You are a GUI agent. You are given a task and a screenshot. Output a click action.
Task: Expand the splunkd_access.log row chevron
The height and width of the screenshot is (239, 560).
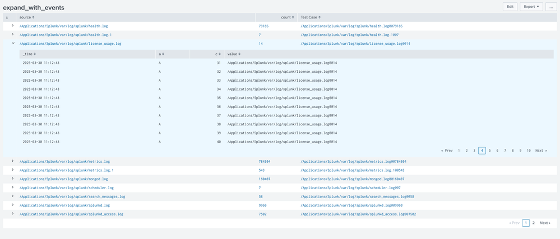[12, 214]
